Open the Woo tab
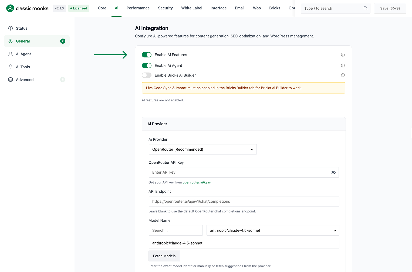Image resolution: width=412 pixels, height=272 pixels. [x=257, y=8]
